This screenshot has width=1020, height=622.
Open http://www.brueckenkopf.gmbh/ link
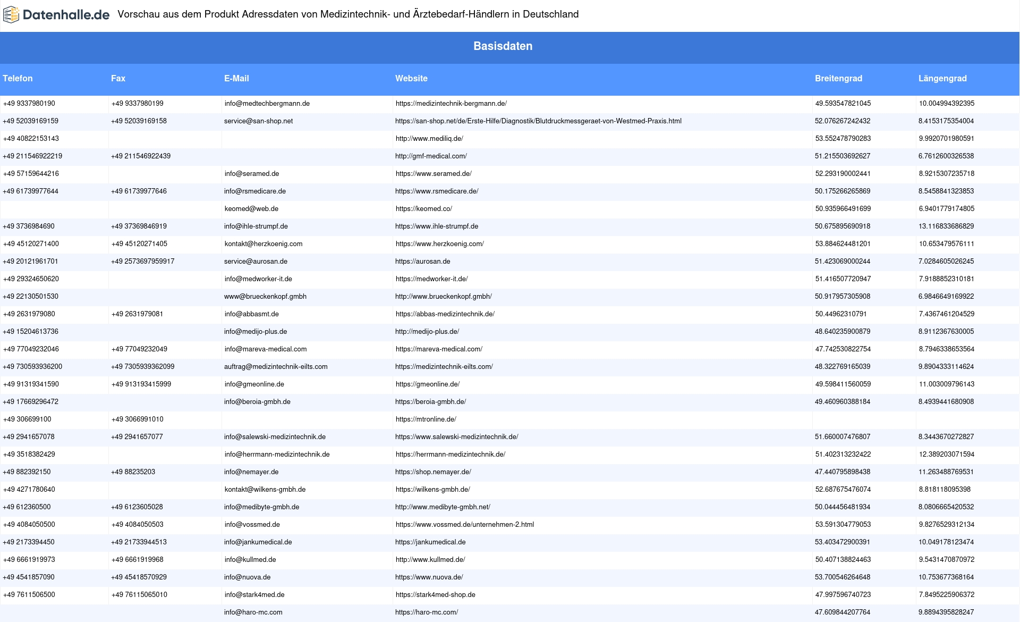(444, 297)
